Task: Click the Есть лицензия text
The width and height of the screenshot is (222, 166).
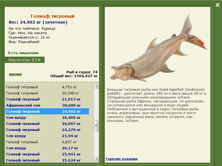Action: click(23, 53)
